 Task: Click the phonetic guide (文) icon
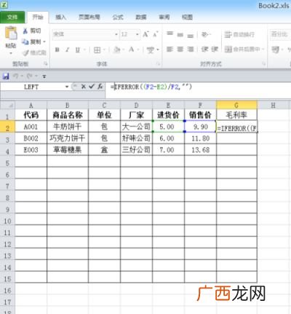151,50
